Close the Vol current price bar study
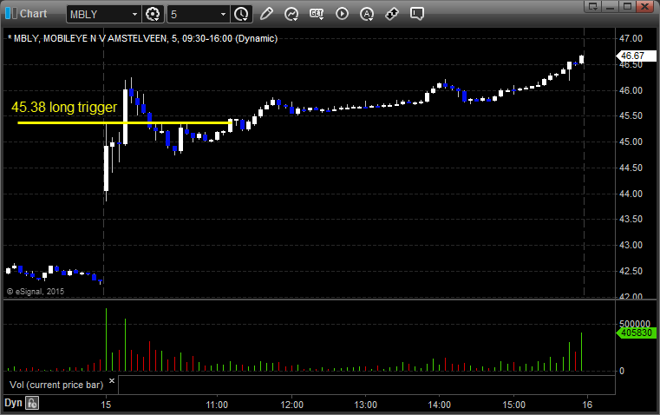 [x=112, y=381]
